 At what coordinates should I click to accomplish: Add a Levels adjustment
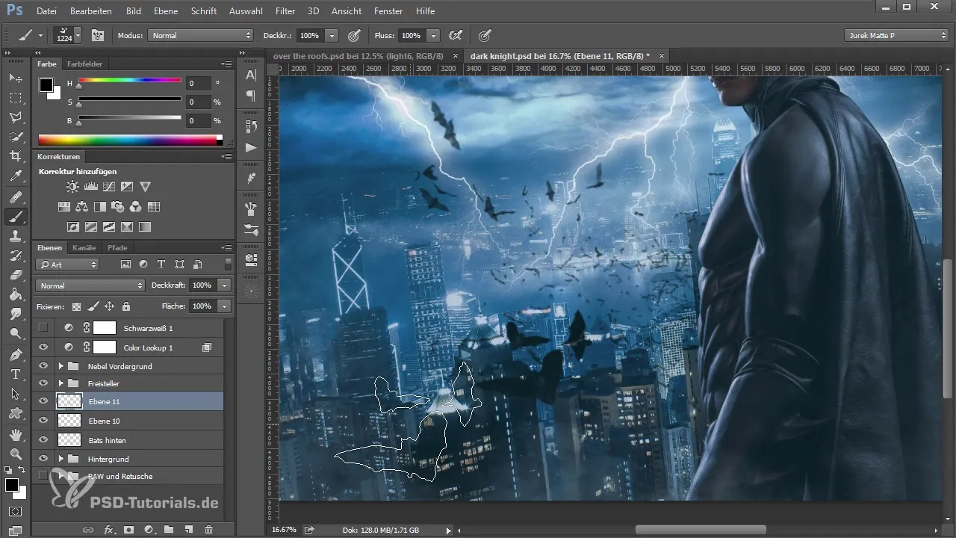[90, 186]
